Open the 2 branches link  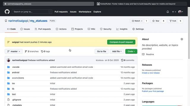tap(32, 52)
